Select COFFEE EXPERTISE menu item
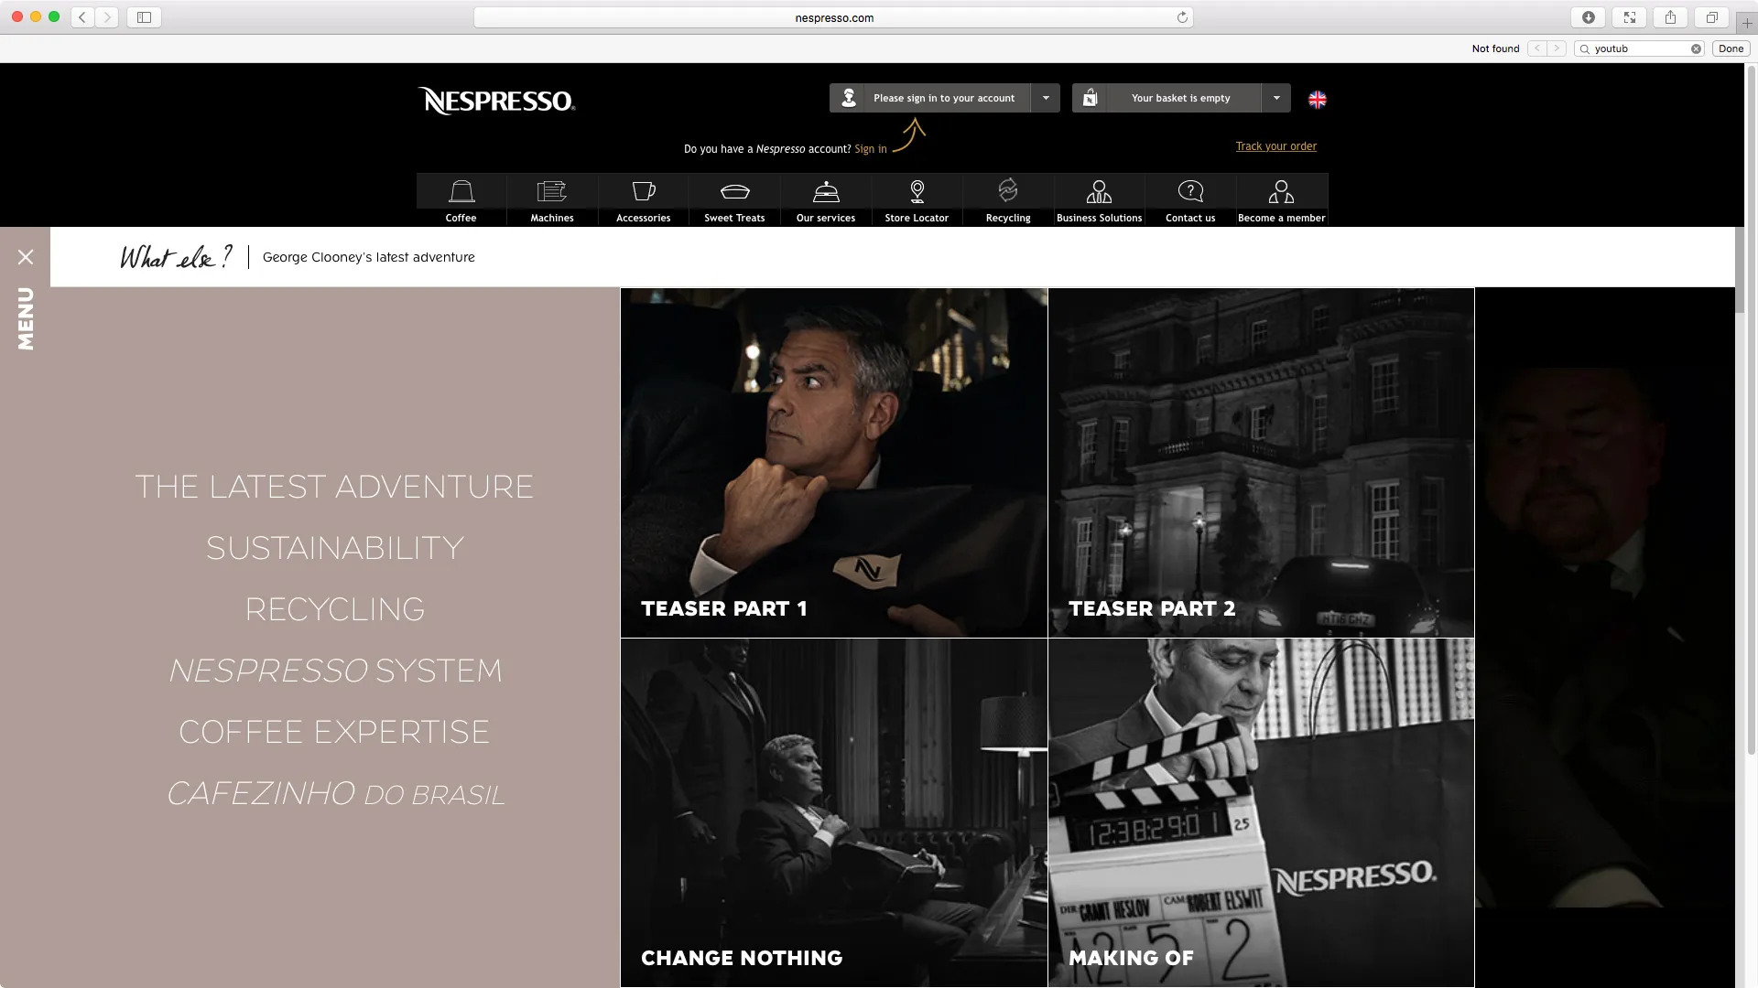 click(x=334, y=732)
